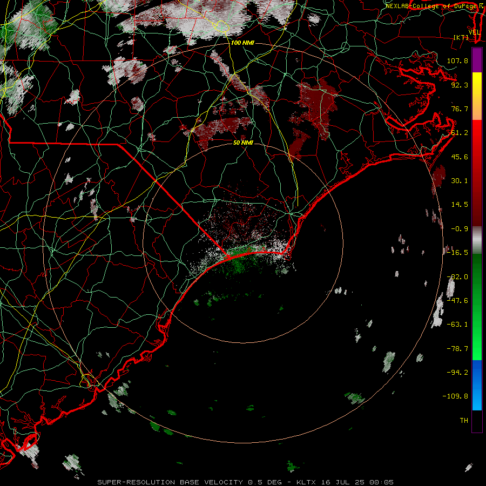Click the -47.6 legend value

click(457, 301)
